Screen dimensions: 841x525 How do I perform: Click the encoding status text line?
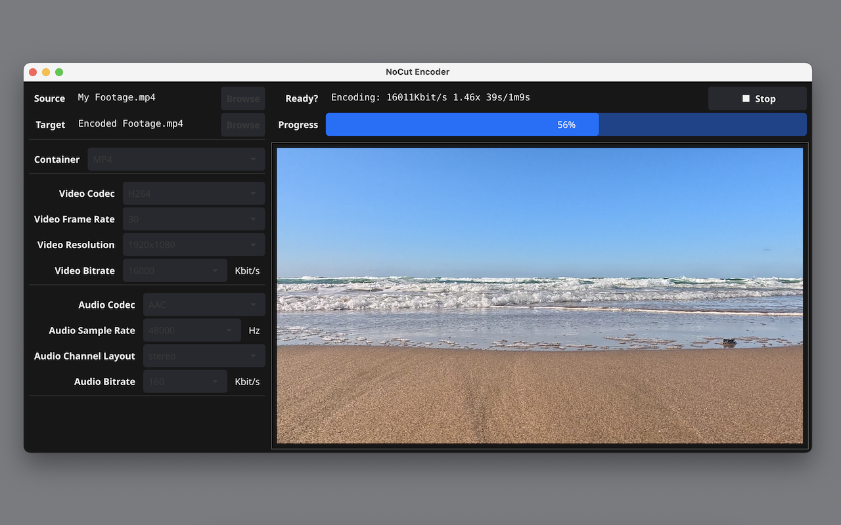430,98
